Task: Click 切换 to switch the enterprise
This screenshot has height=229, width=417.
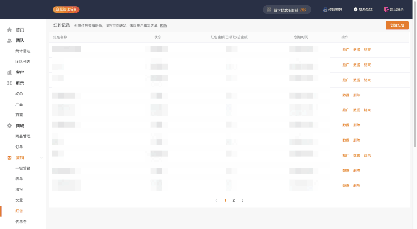Action: tap(303, 10)
